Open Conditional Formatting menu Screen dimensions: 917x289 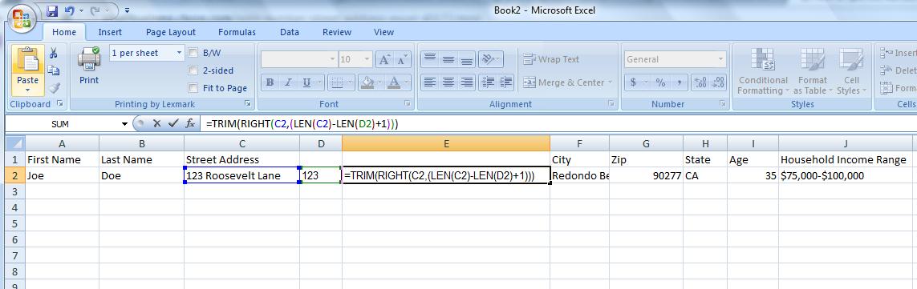coord(763,70)
